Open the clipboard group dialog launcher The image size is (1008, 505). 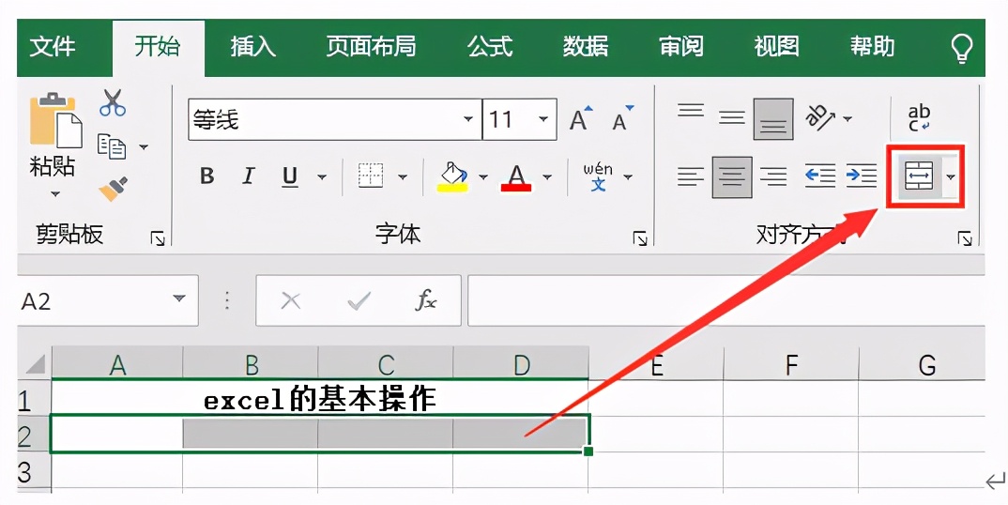pos(158,239)
